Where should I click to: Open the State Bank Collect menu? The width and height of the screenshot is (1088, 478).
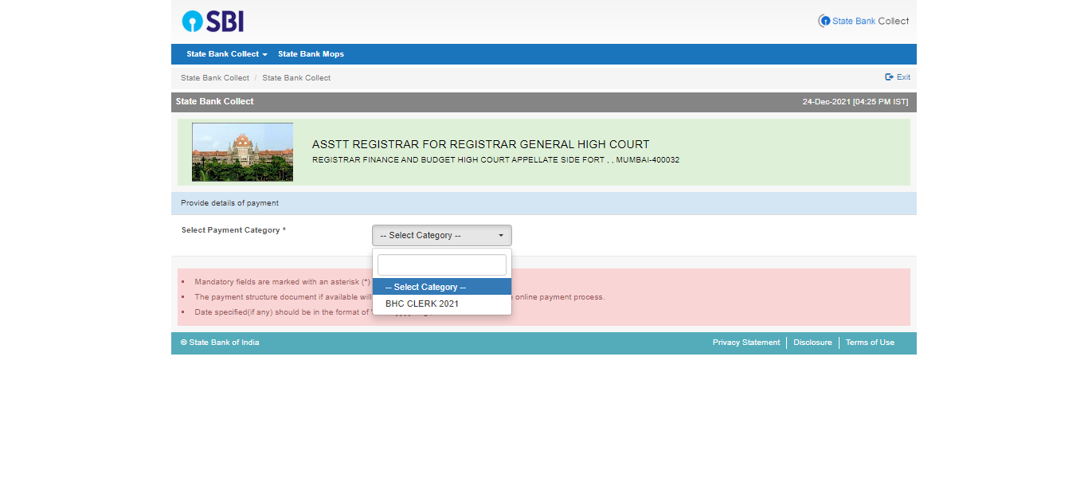[x=227, y=54]
